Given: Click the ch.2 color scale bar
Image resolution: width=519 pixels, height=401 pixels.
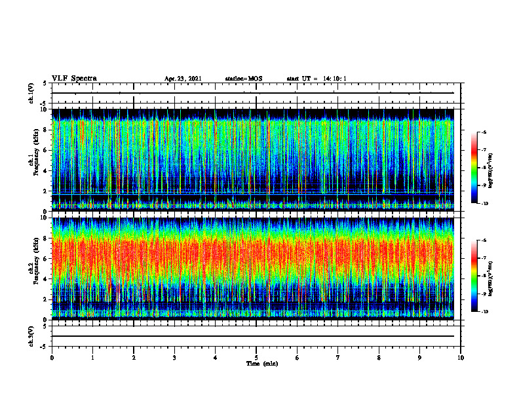Looking at the screenshot, I should pos(474,276).
